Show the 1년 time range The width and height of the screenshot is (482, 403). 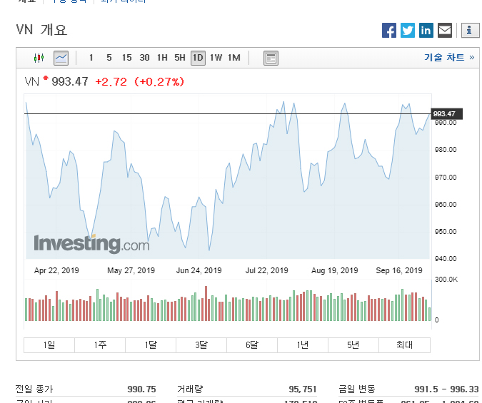(303, 345)
